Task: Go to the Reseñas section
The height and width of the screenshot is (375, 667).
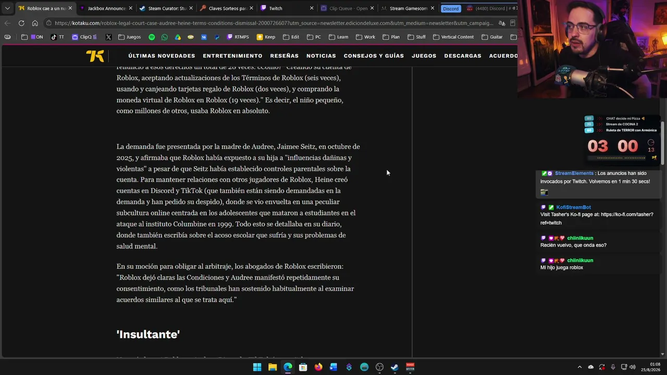Action: coord(285,56)
